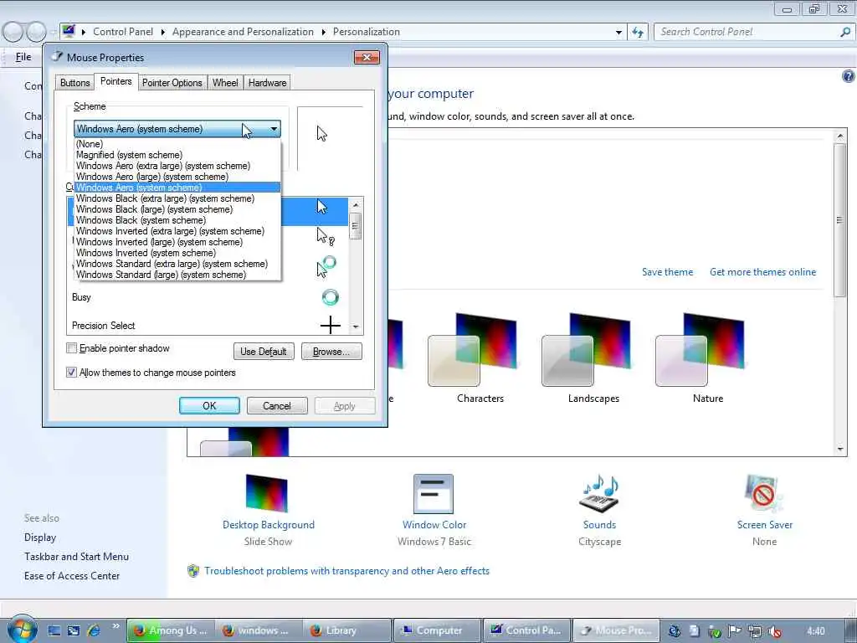Expand quick launch overflow chevron
The width and height of the screenshot is (857, 643).
[115, 626]
